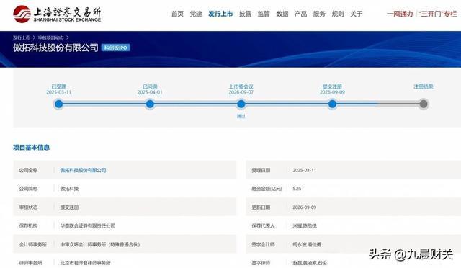Open the "三开门"专栏 link
Screen dimensions: 461x268
438,14
